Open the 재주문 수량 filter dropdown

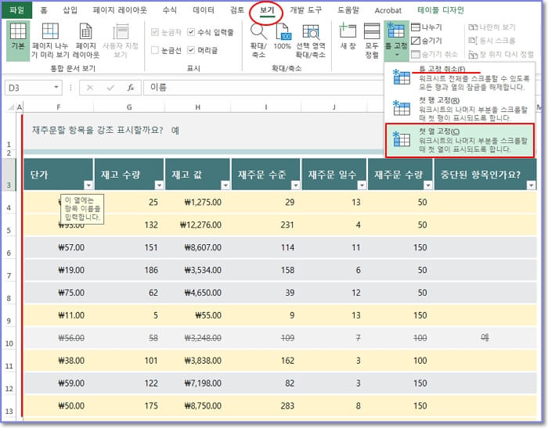428,185
